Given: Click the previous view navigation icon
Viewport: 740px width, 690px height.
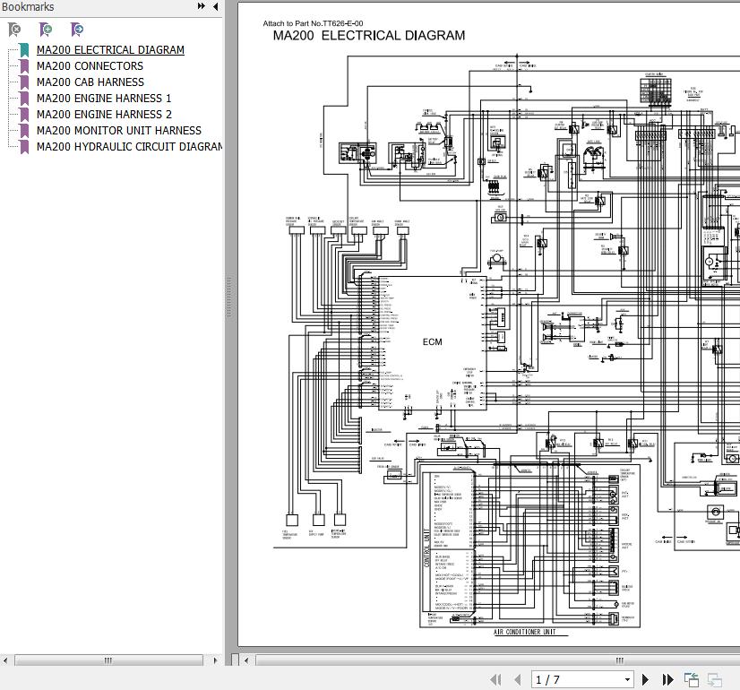Looking at the screenshot, I should point(692,679).
